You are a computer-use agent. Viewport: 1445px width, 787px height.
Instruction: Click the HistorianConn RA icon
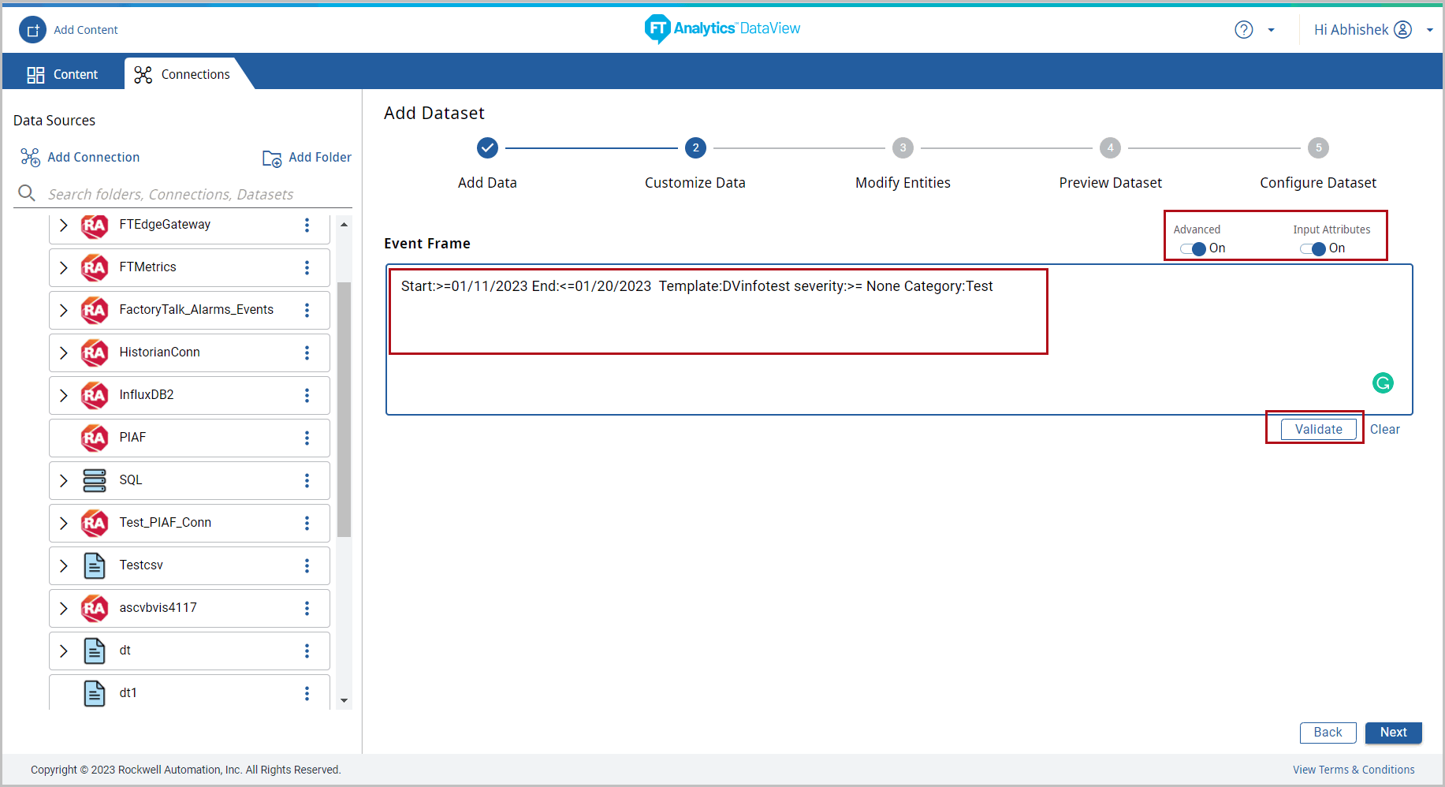point(95,353)
